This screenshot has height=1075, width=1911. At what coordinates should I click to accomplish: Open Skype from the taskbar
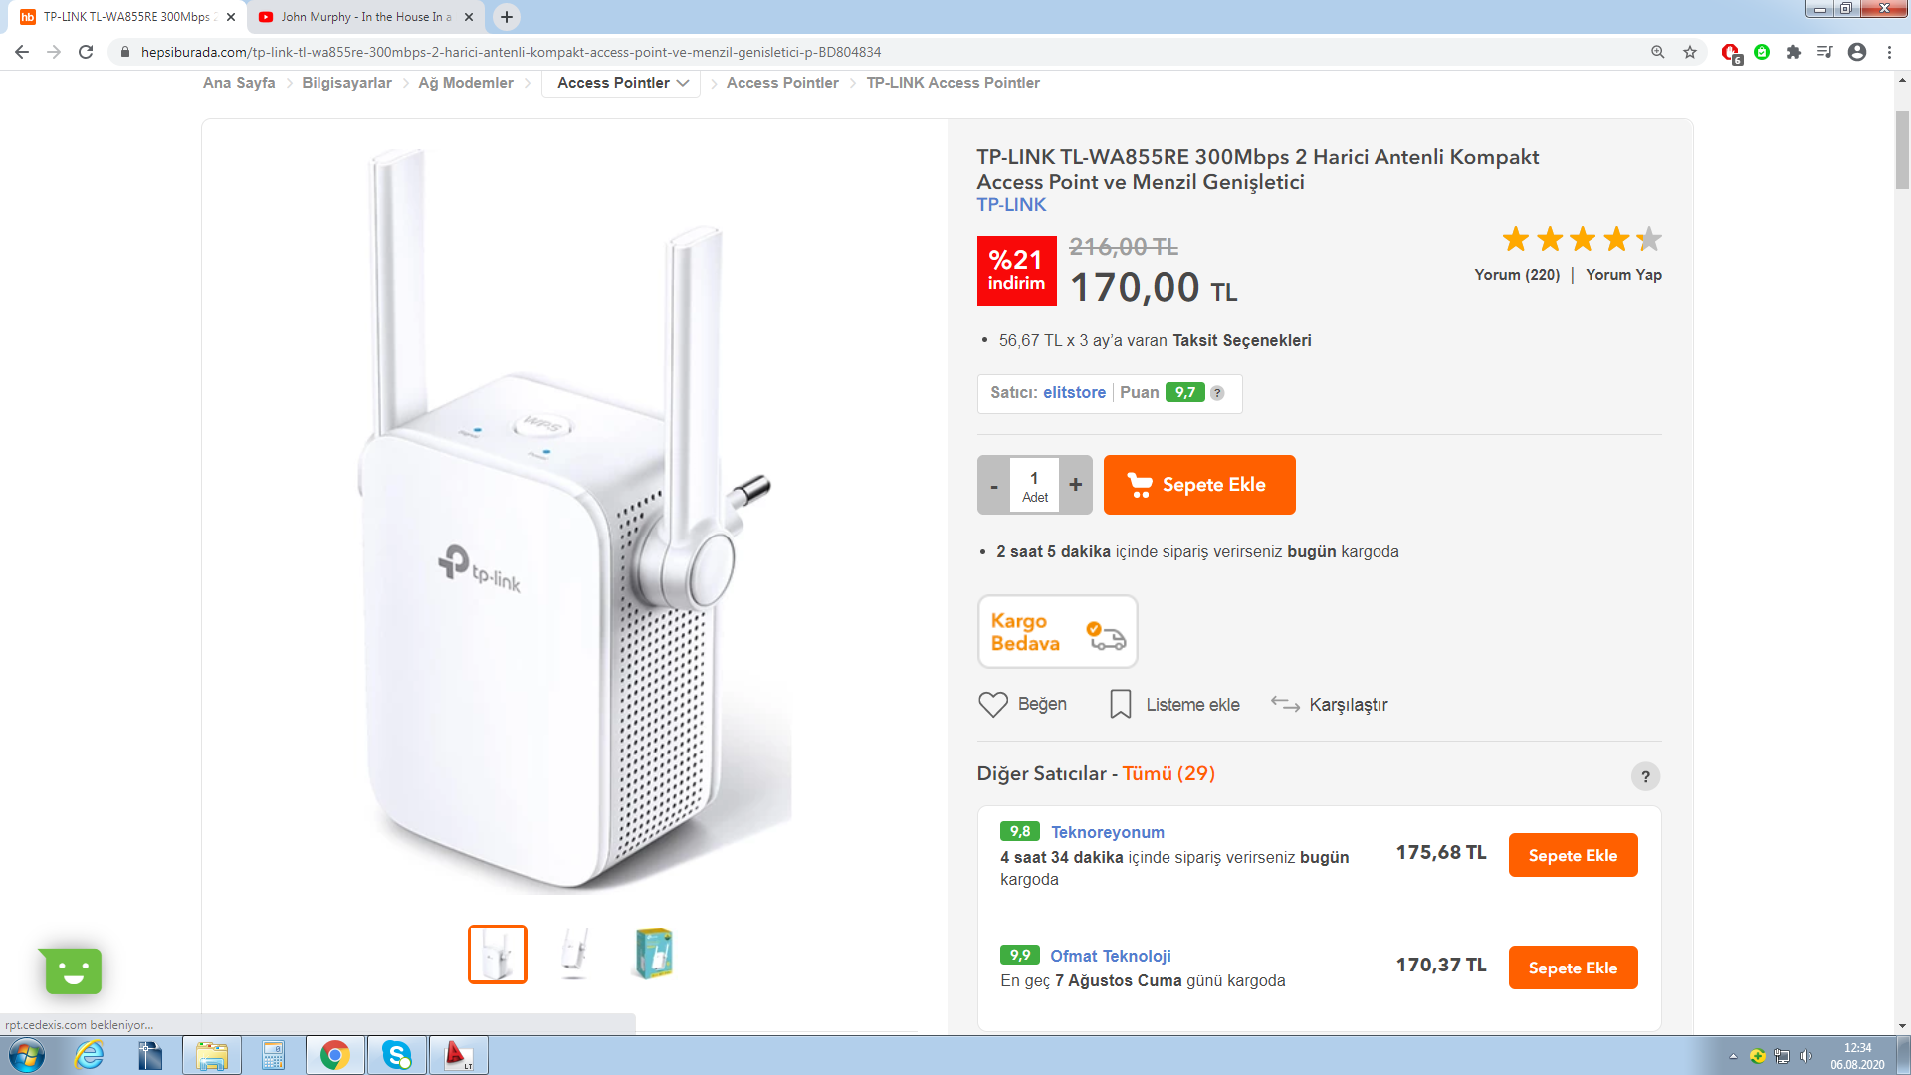click(396, 1055)
